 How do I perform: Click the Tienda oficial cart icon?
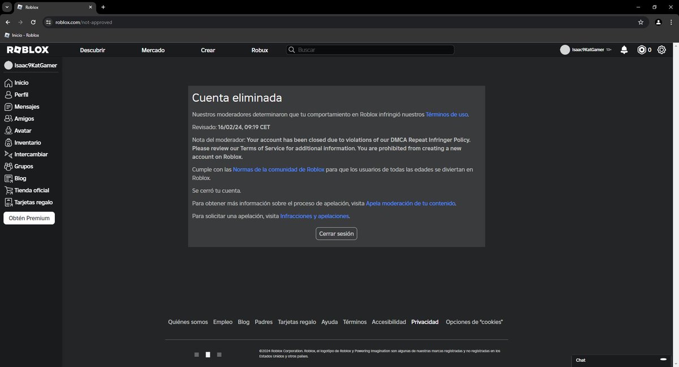pyautogui.click(x=8, y=190)
